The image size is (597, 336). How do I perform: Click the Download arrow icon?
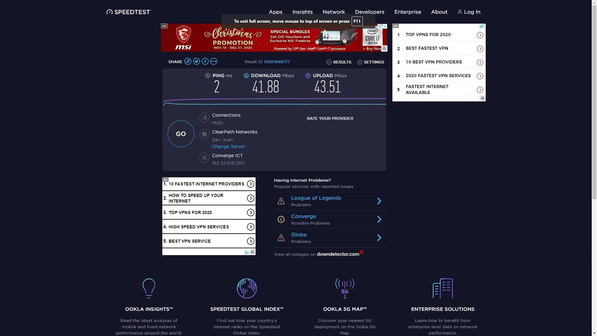coord(246,76)
